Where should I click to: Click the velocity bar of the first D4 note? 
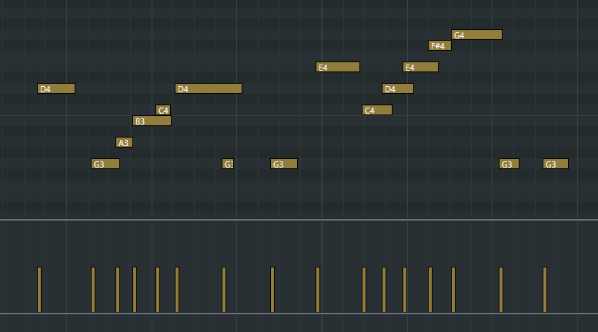pyautogui.click(x=39, y=290)
